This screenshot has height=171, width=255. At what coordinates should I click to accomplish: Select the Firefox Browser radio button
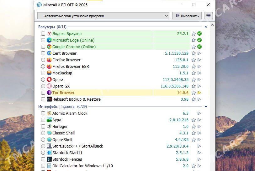click(x=43, y=60)
